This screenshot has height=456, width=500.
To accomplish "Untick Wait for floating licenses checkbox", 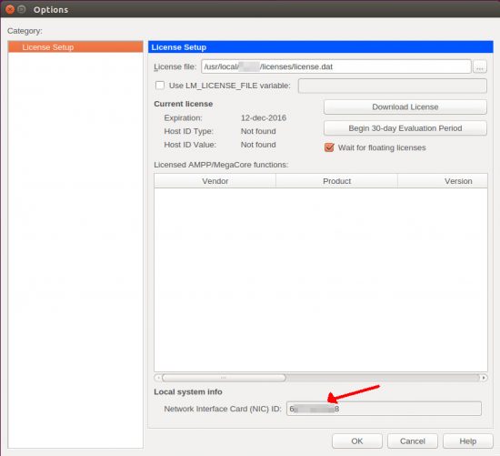I will pos(329,147).
